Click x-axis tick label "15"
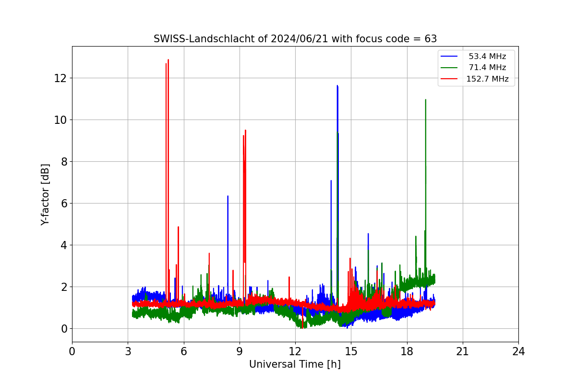 tap(351, 352)
